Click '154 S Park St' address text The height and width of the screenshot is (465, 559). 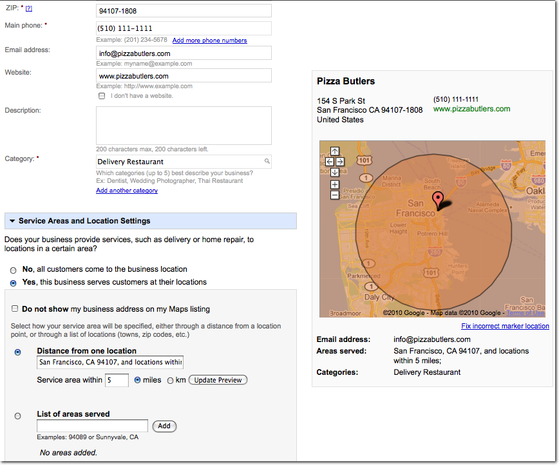pyautogui.click(x=341, y=101)
